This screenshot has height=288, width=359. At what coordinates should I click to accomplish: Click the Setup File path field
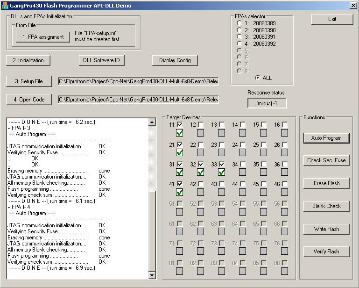(139, 81)
